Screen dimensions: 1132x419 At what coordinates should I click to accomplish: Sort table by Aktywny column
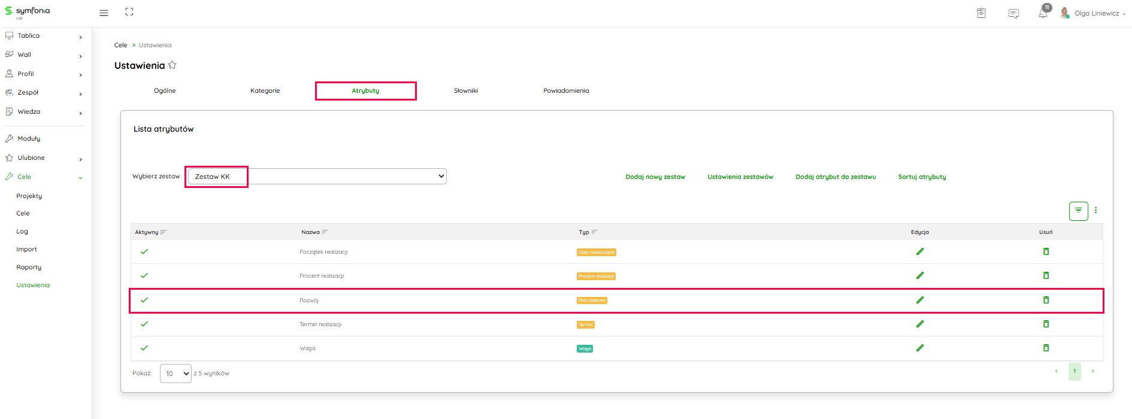point(164,232)
